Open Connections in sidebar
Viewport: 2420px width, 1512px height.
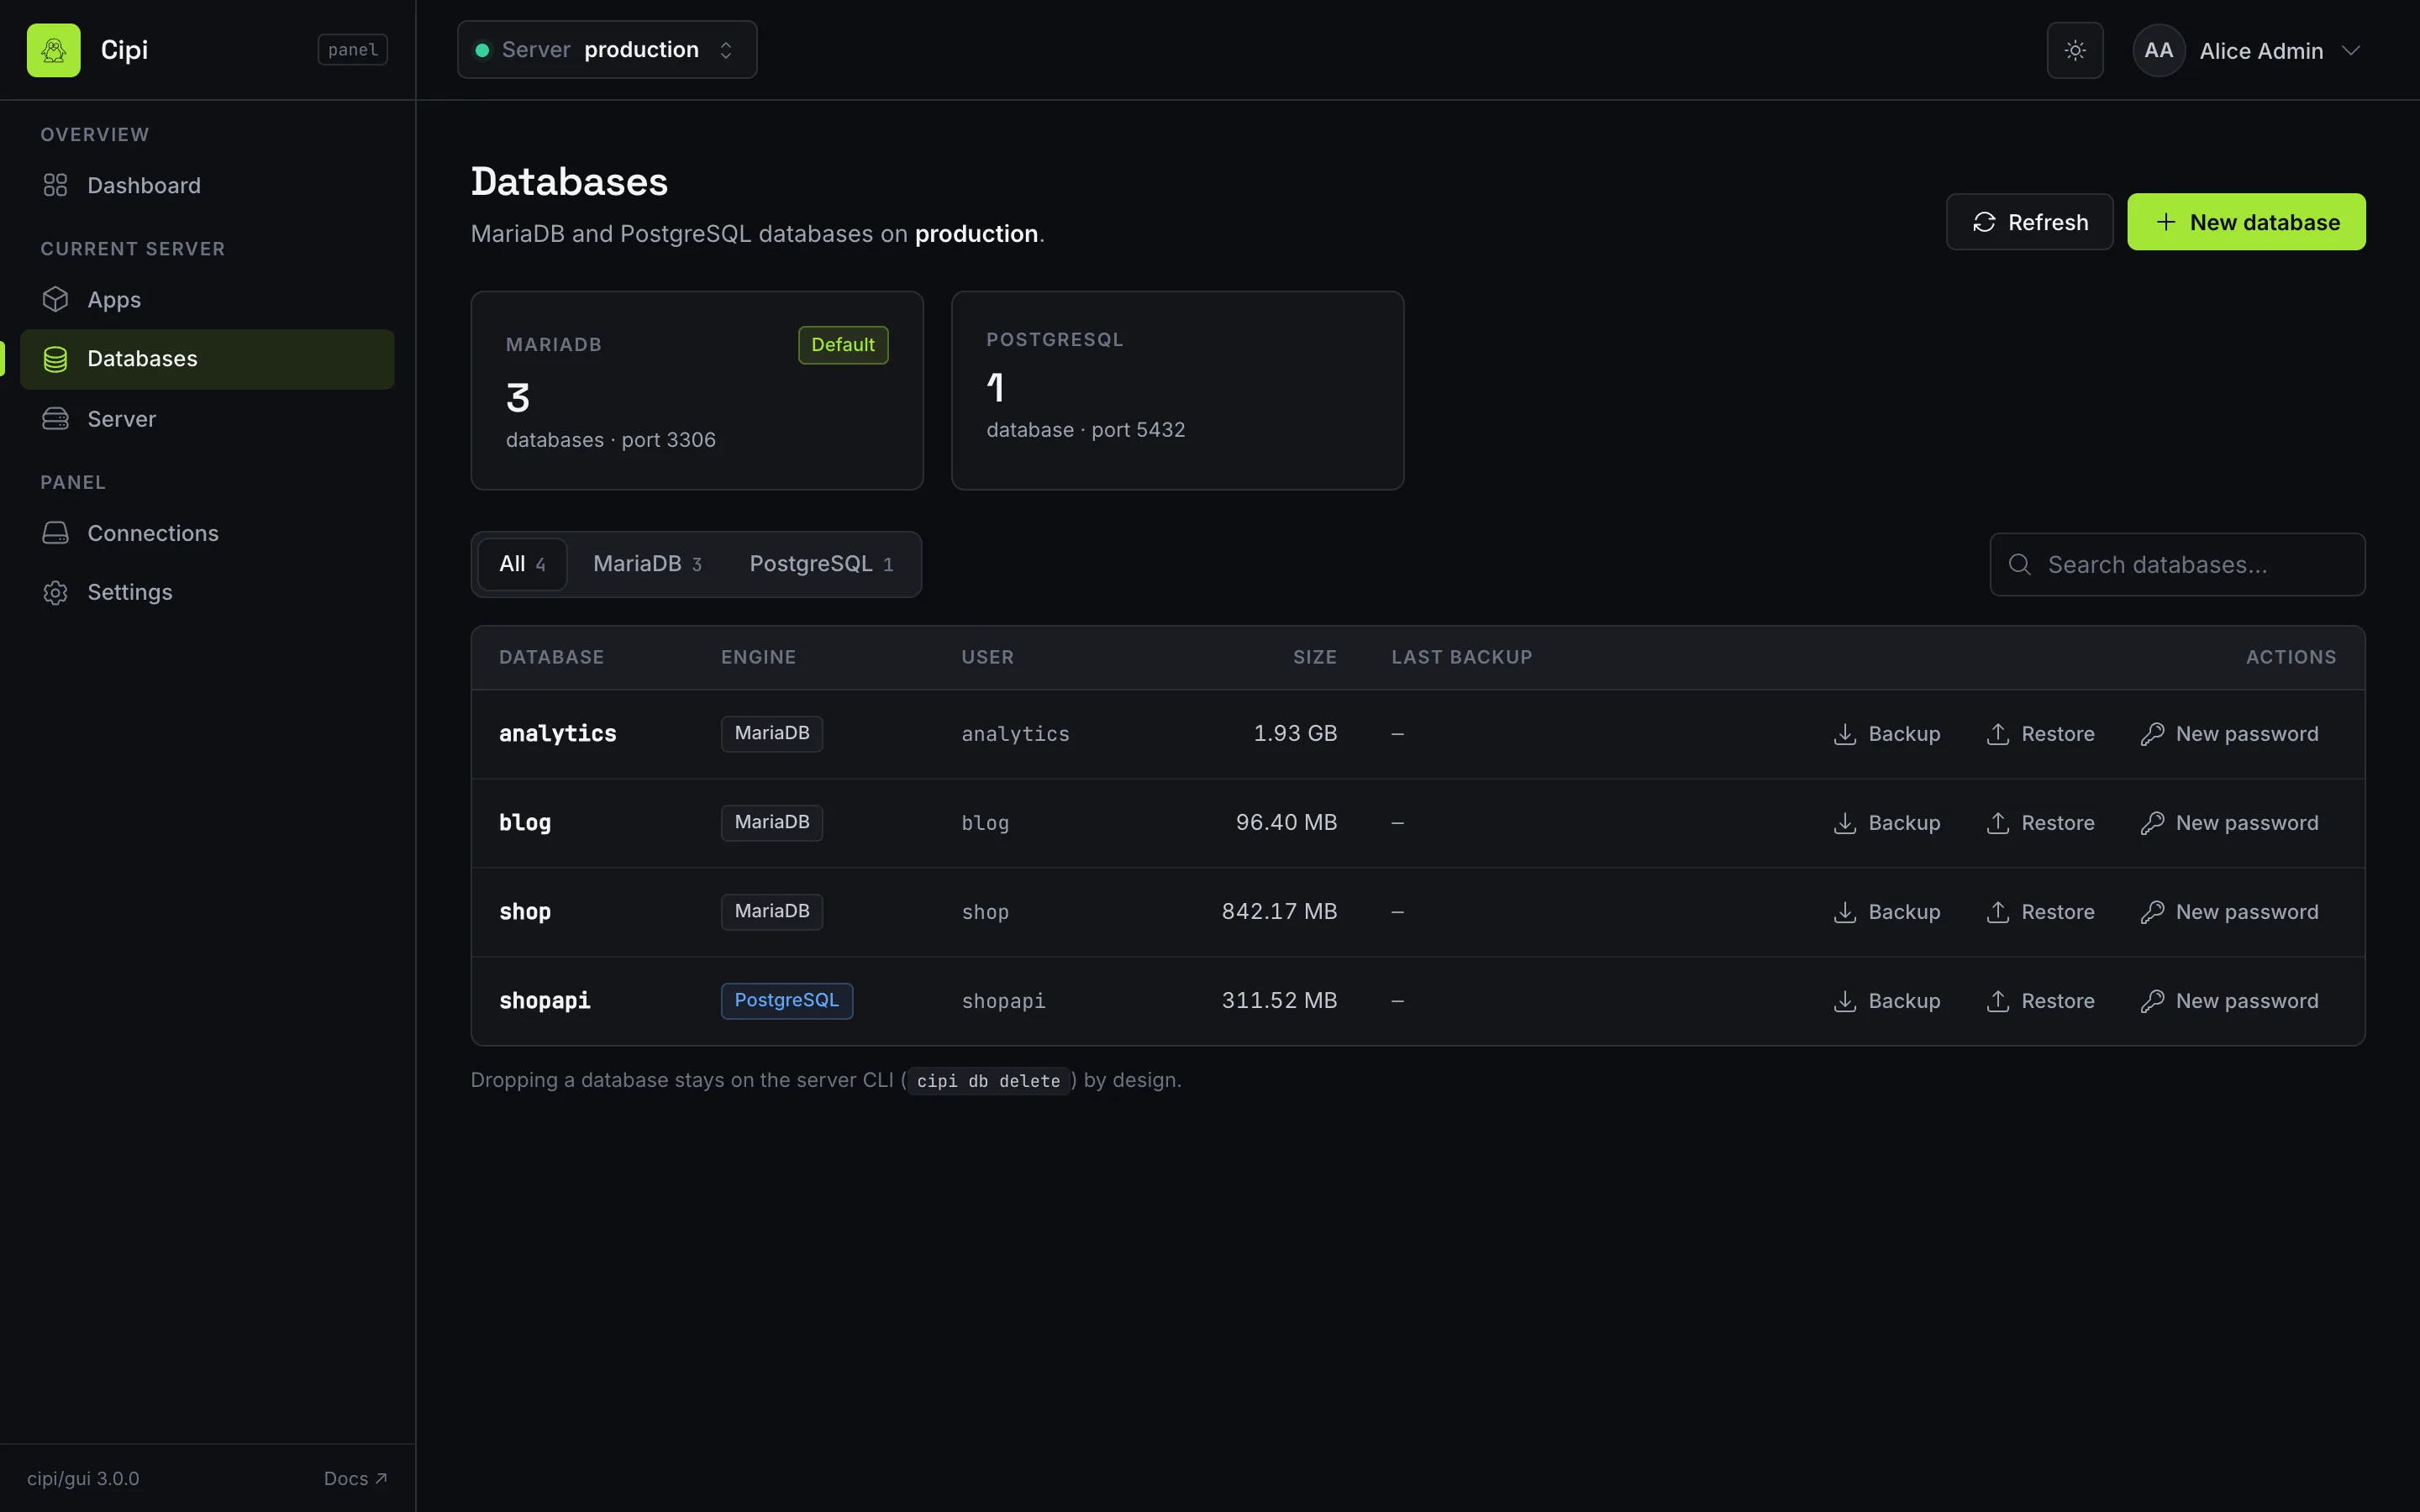[207, 533]
